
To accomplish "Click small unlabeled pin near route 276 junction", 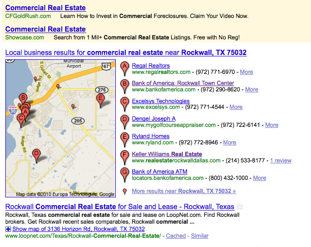I will [58, 87].
